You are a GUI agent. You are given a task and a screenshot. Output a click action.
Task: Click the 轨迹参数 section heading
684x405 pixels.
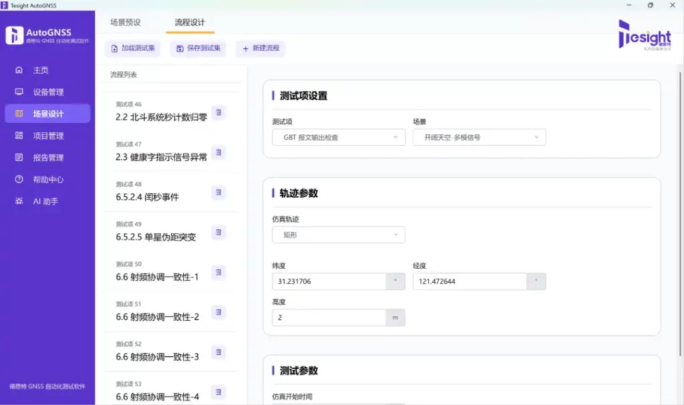pos(299,193)
